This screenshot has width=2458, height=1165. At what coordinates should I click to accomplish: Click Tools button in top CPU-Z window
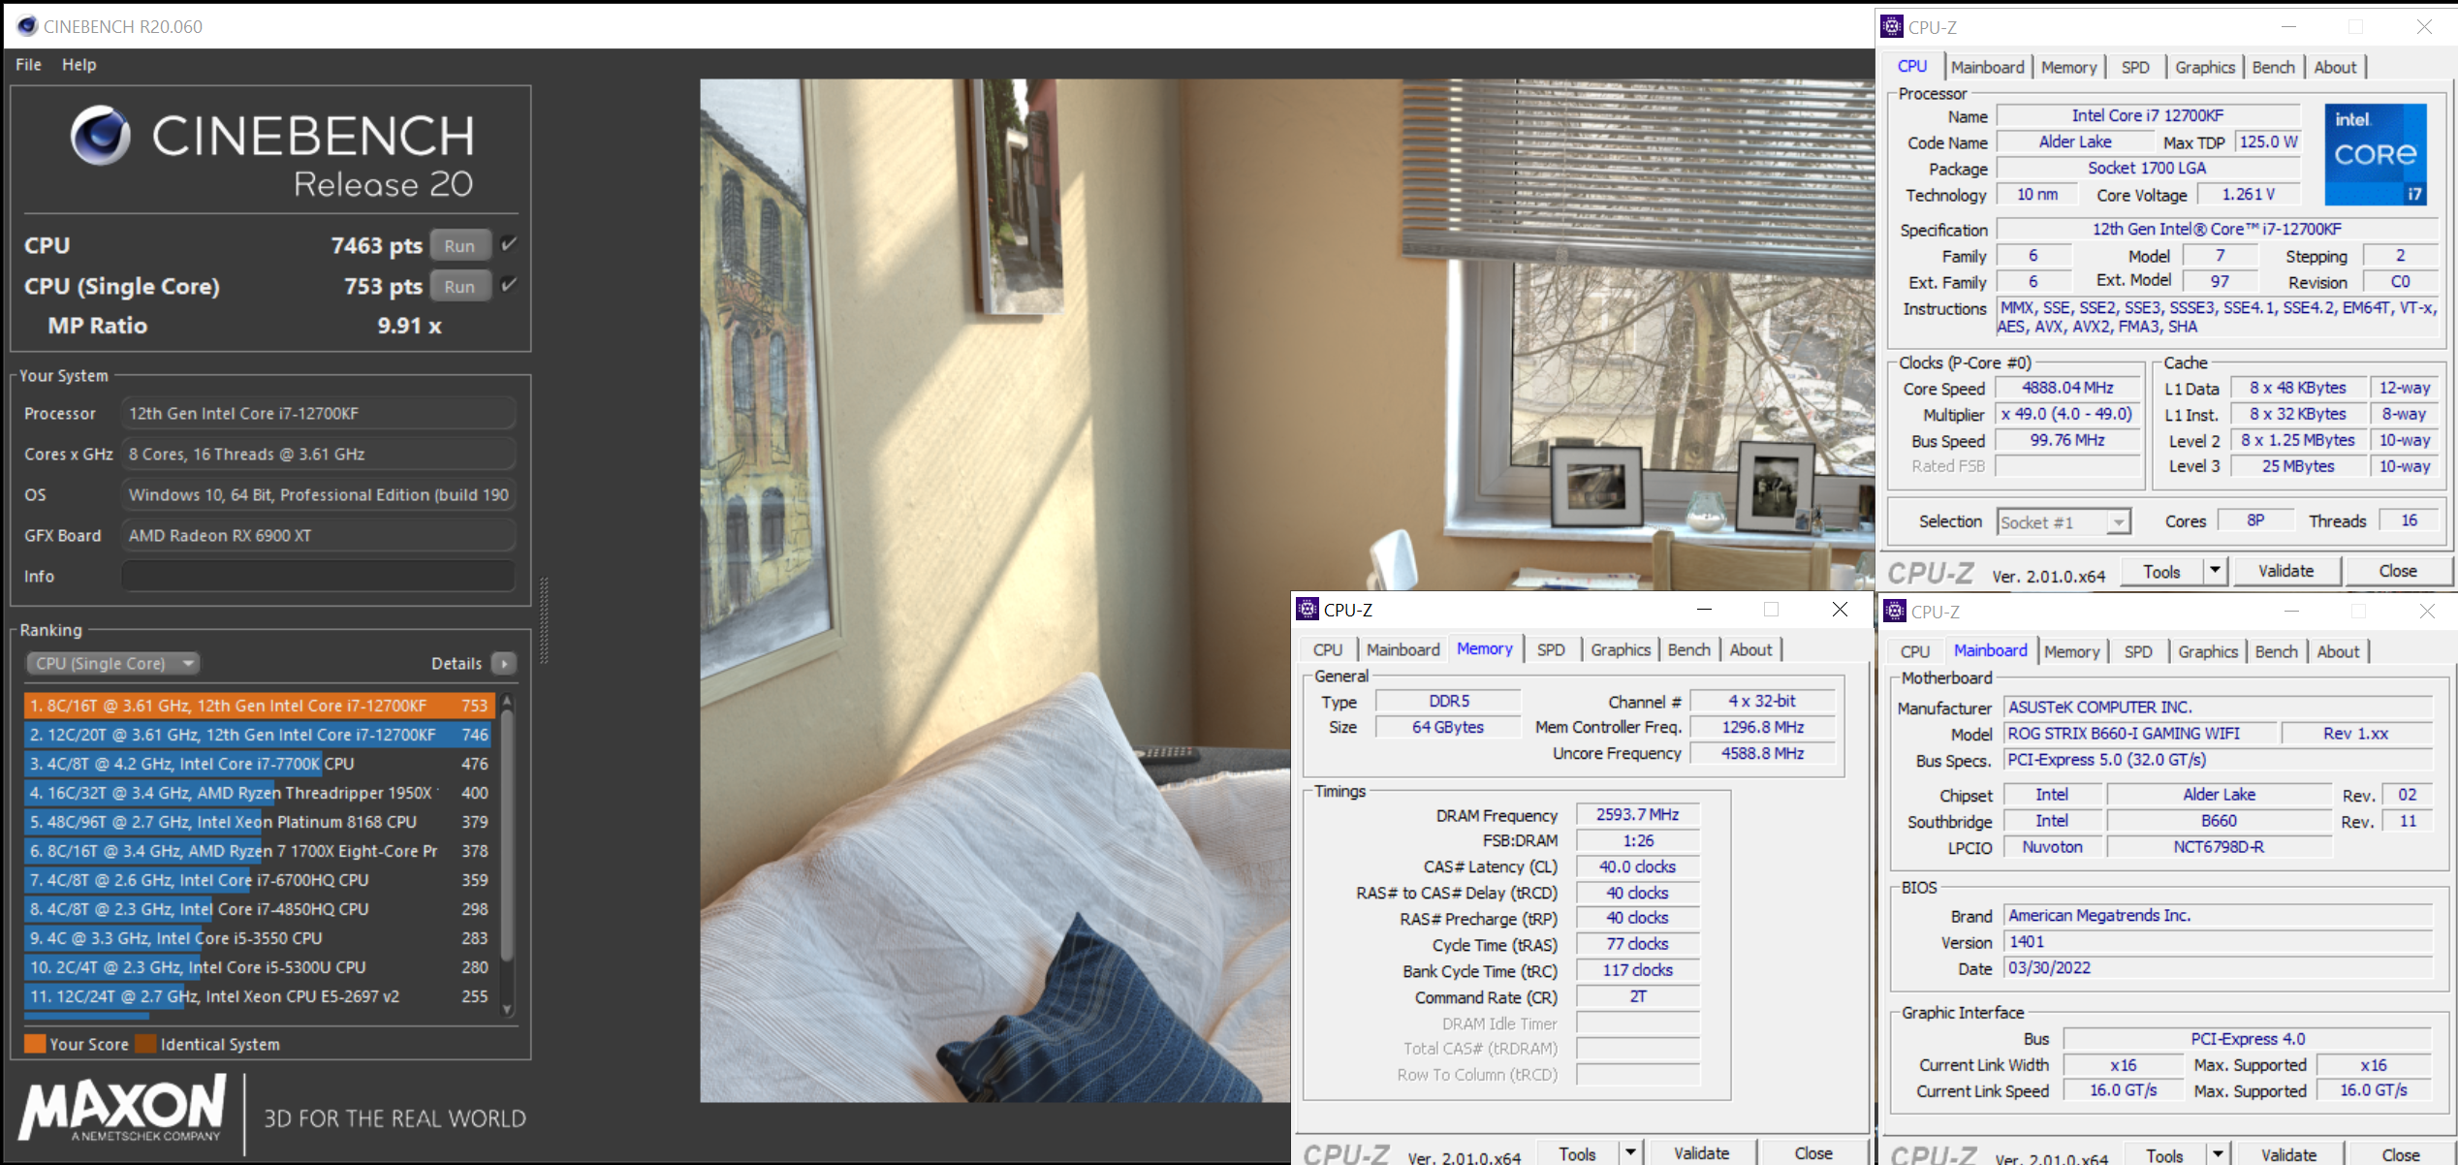pos(2161,572)
